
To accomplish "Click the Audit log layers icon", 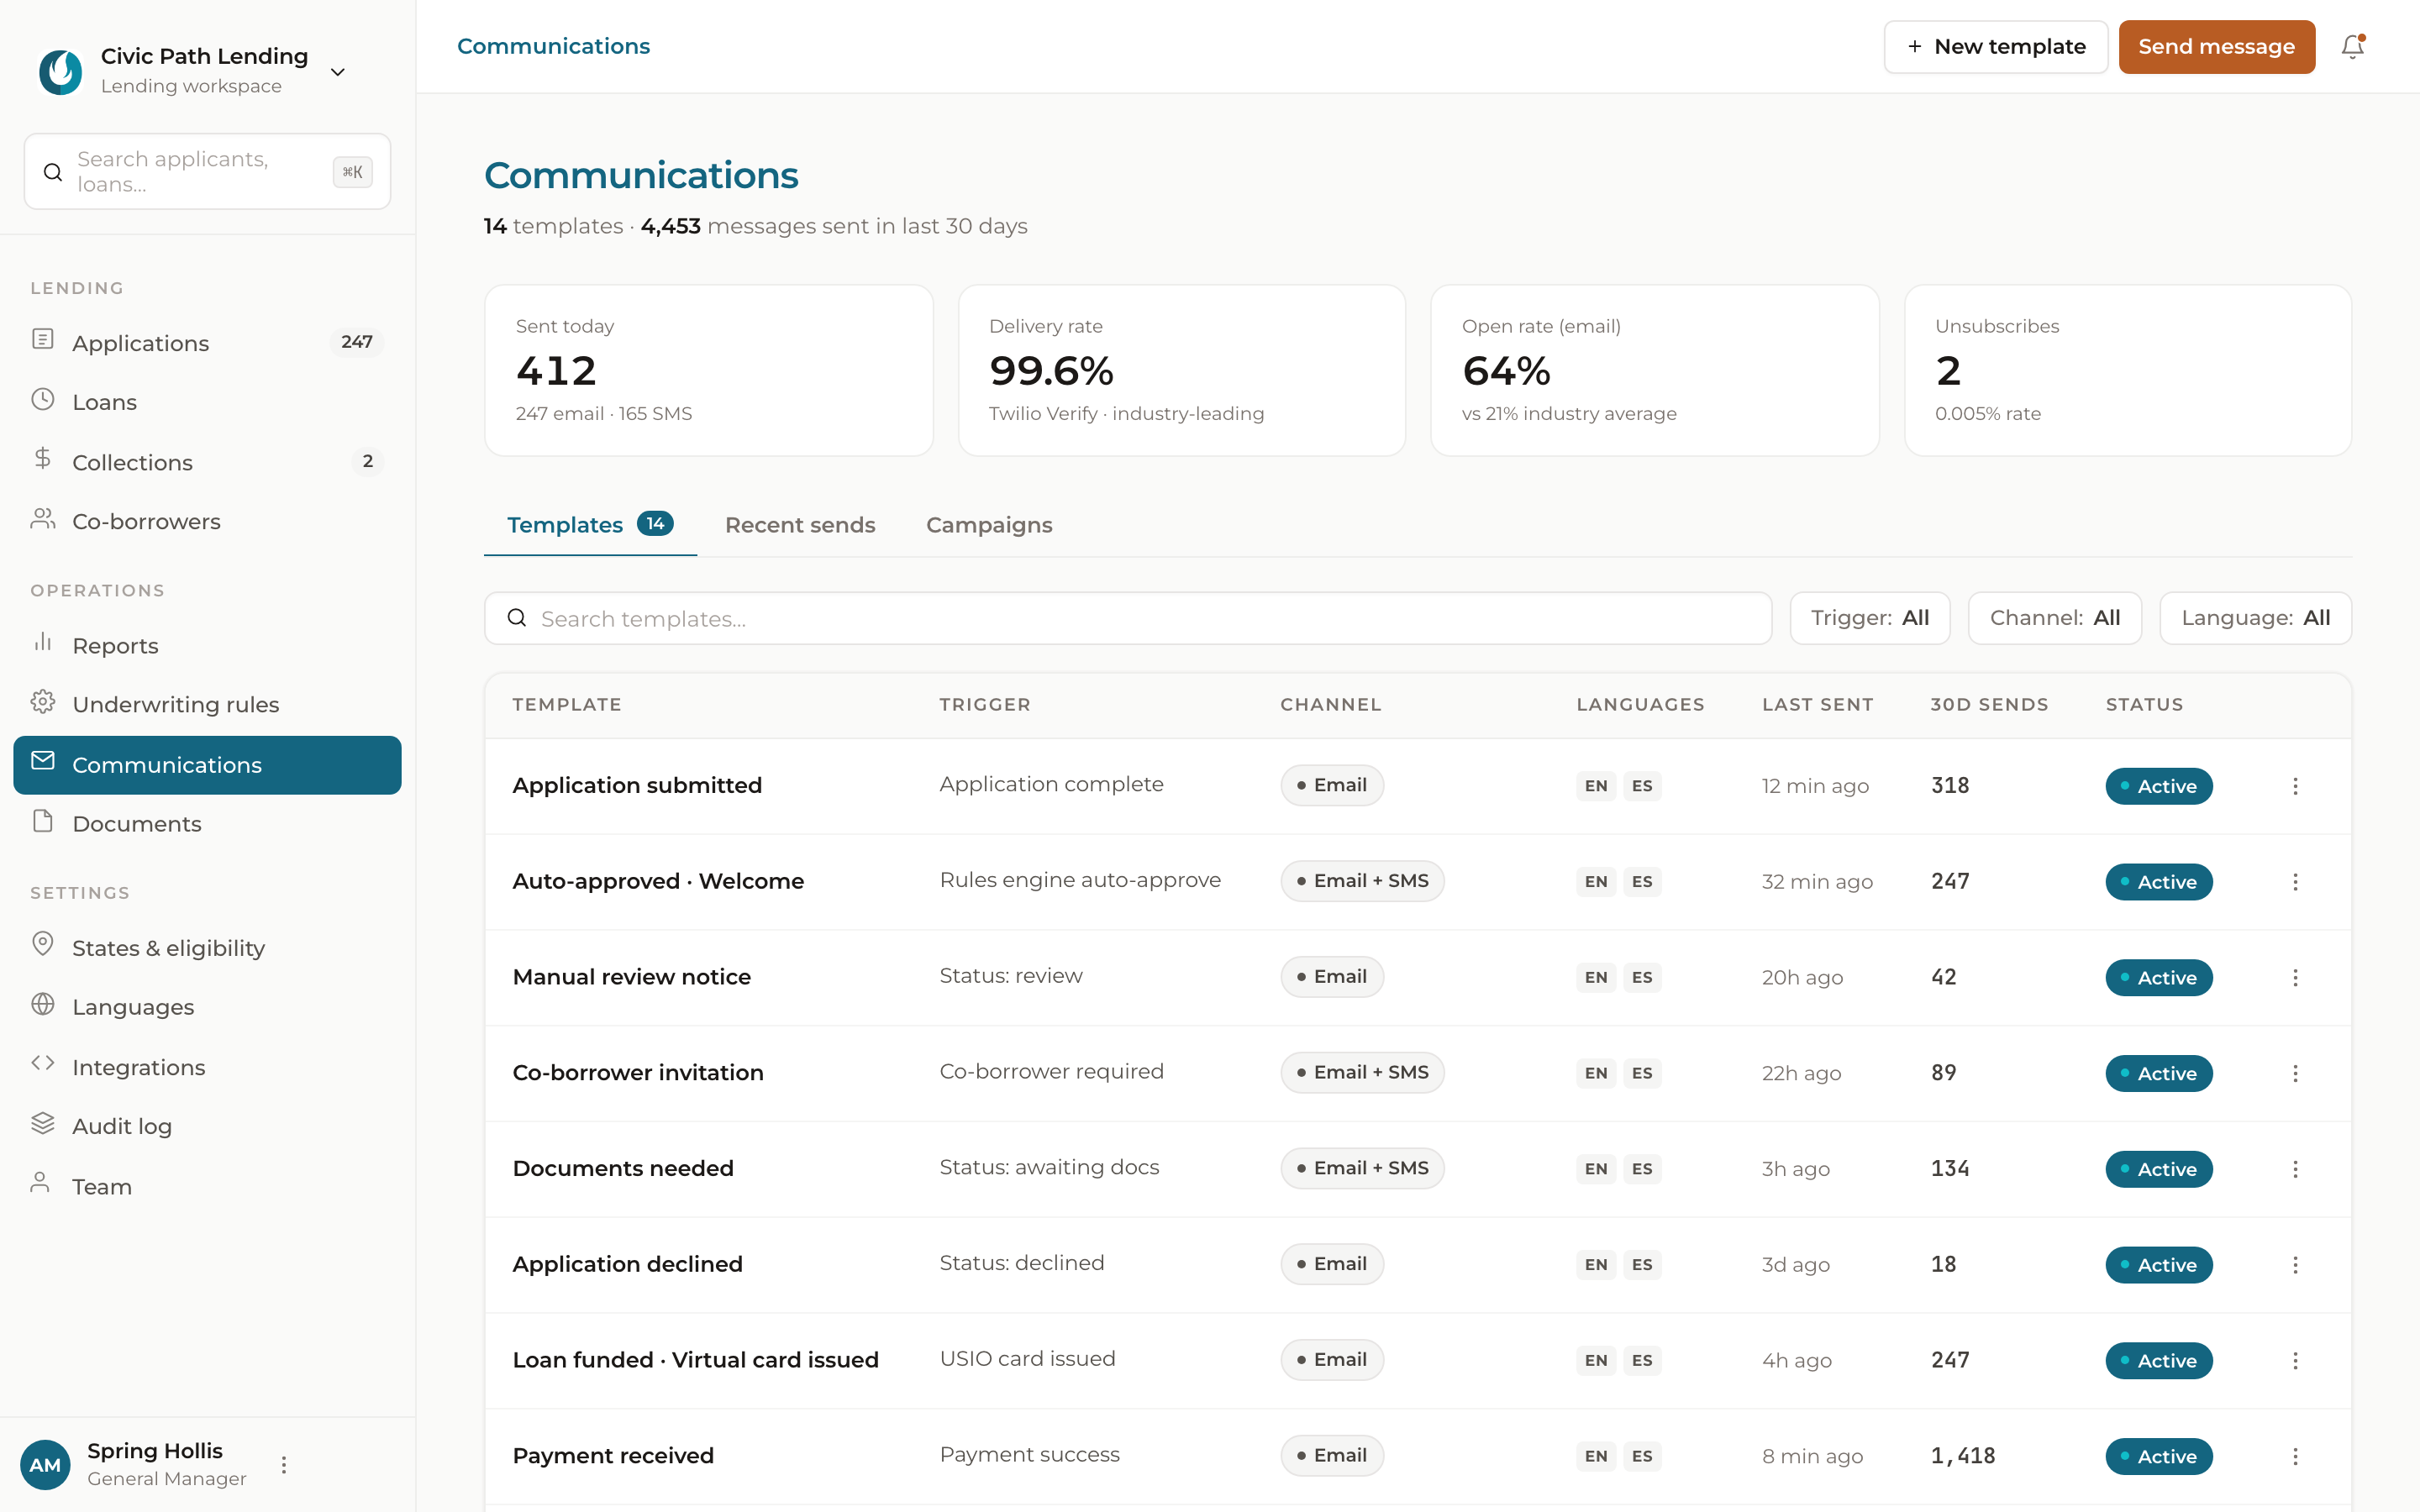I will coord(43,1124).
